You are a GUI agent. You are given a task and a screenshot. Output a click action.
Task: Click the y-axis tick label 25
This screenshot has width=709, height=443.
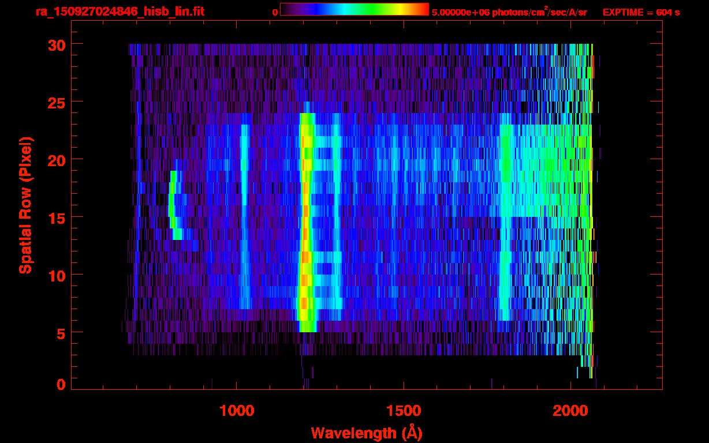(56, 102)
